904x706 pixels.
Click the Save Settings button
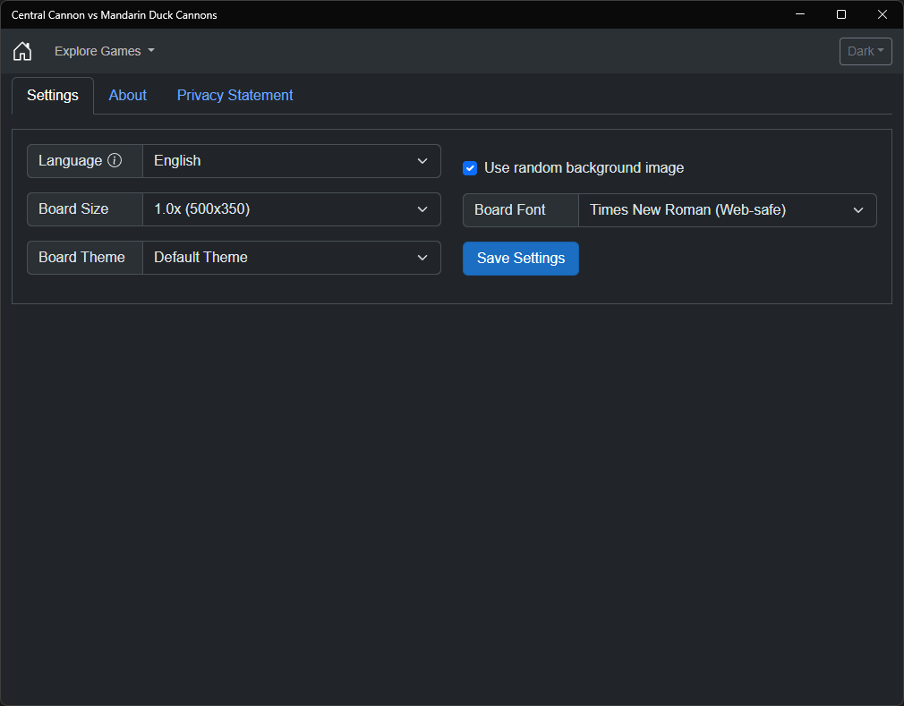coord(521,259)
